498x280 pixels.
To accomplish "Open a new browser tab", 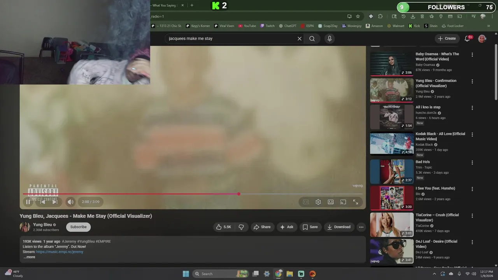I will [x=192, y=5].
